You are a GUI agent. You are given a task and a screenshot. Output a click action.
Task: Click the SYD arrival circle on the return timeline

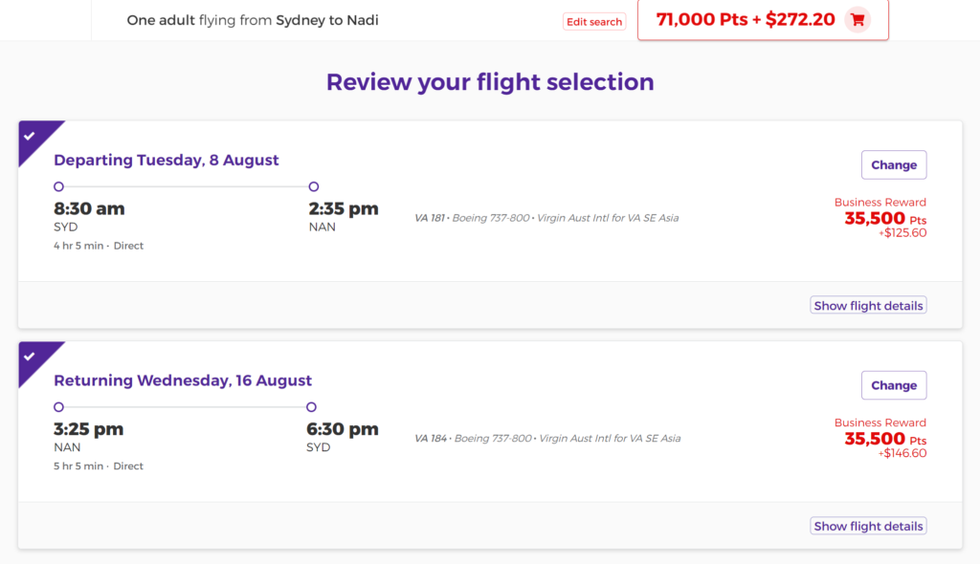coord(311,406)
